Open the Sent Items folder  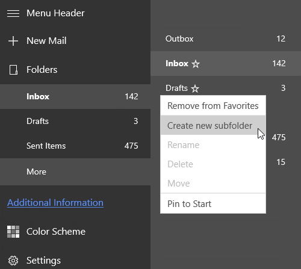click(75, 146)
